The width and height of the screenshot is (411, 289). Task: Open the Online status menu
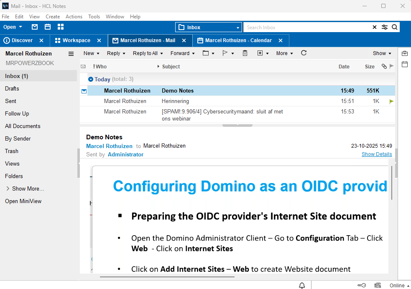click(399, 286)
